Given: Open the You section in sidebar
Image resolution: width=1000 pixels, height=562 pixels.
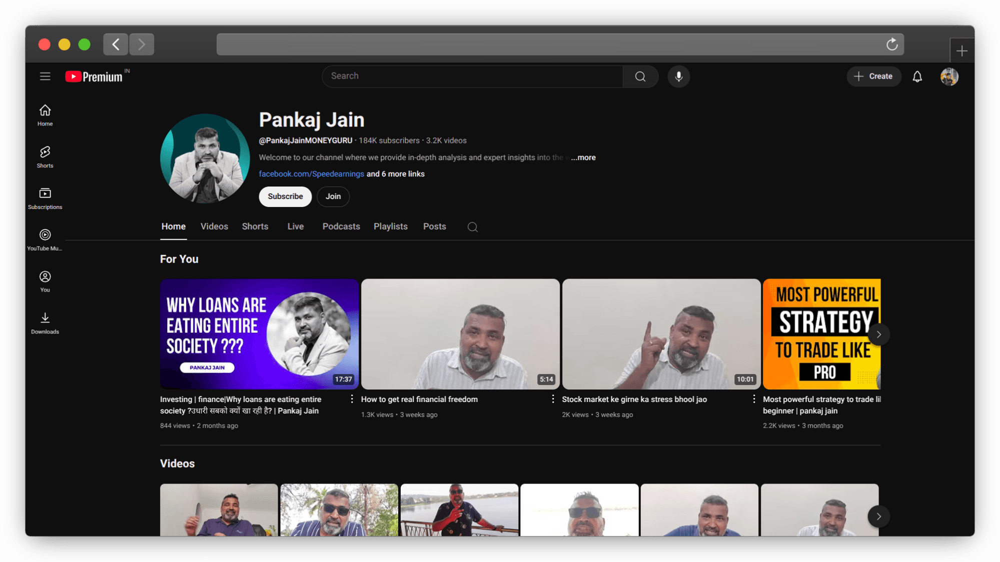Looking at the screenshot, I should click(x=45, y=281).
